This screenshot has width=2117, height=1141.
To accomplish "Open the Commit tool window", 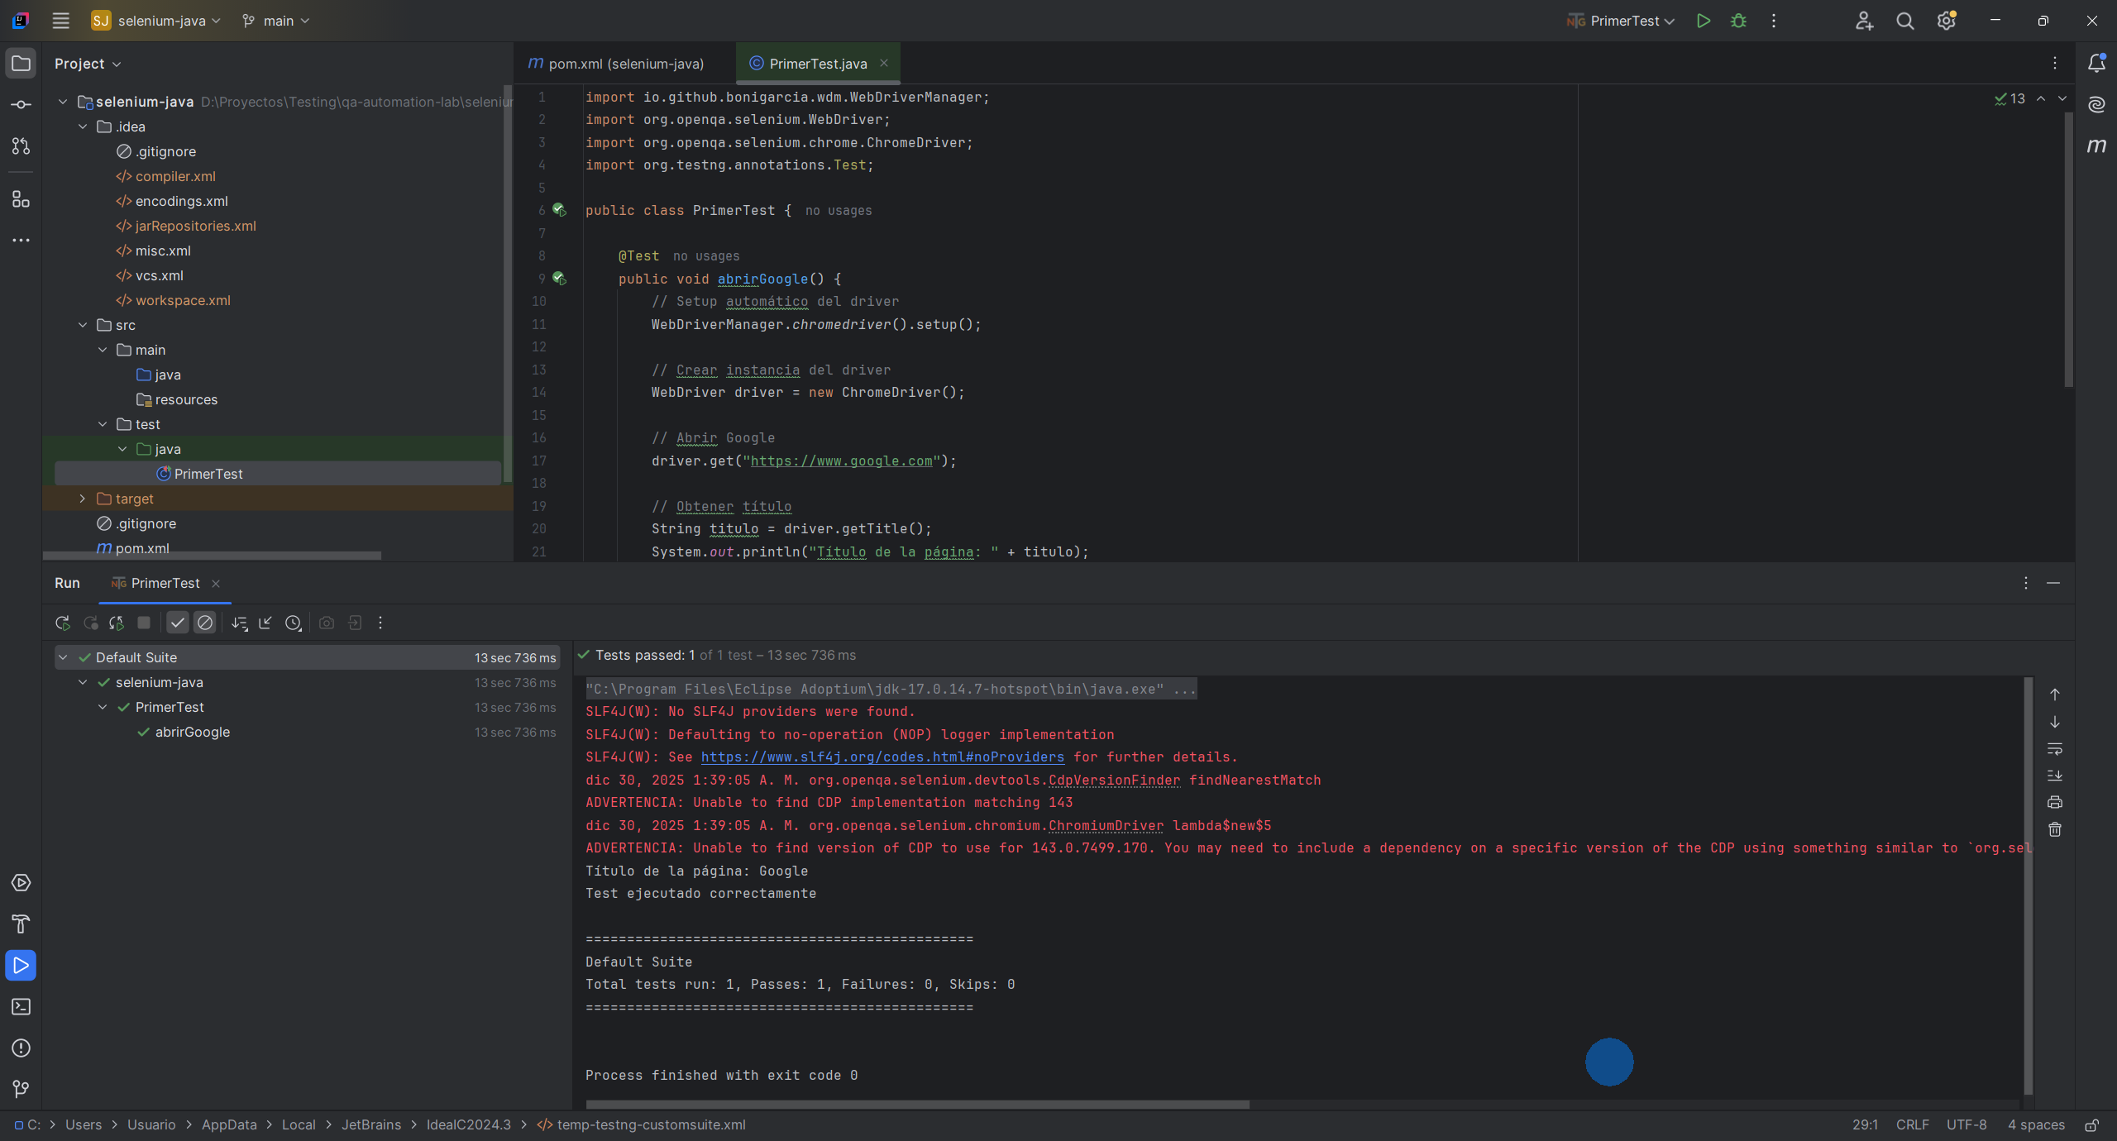I will click(21, 104).
